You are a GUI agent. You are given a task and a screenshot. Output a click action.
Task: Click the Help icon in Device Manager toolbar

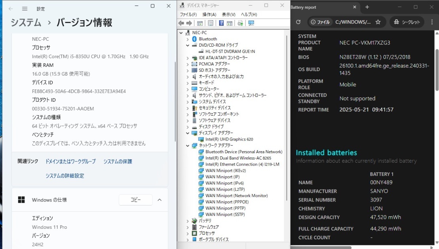pos(221,23)
